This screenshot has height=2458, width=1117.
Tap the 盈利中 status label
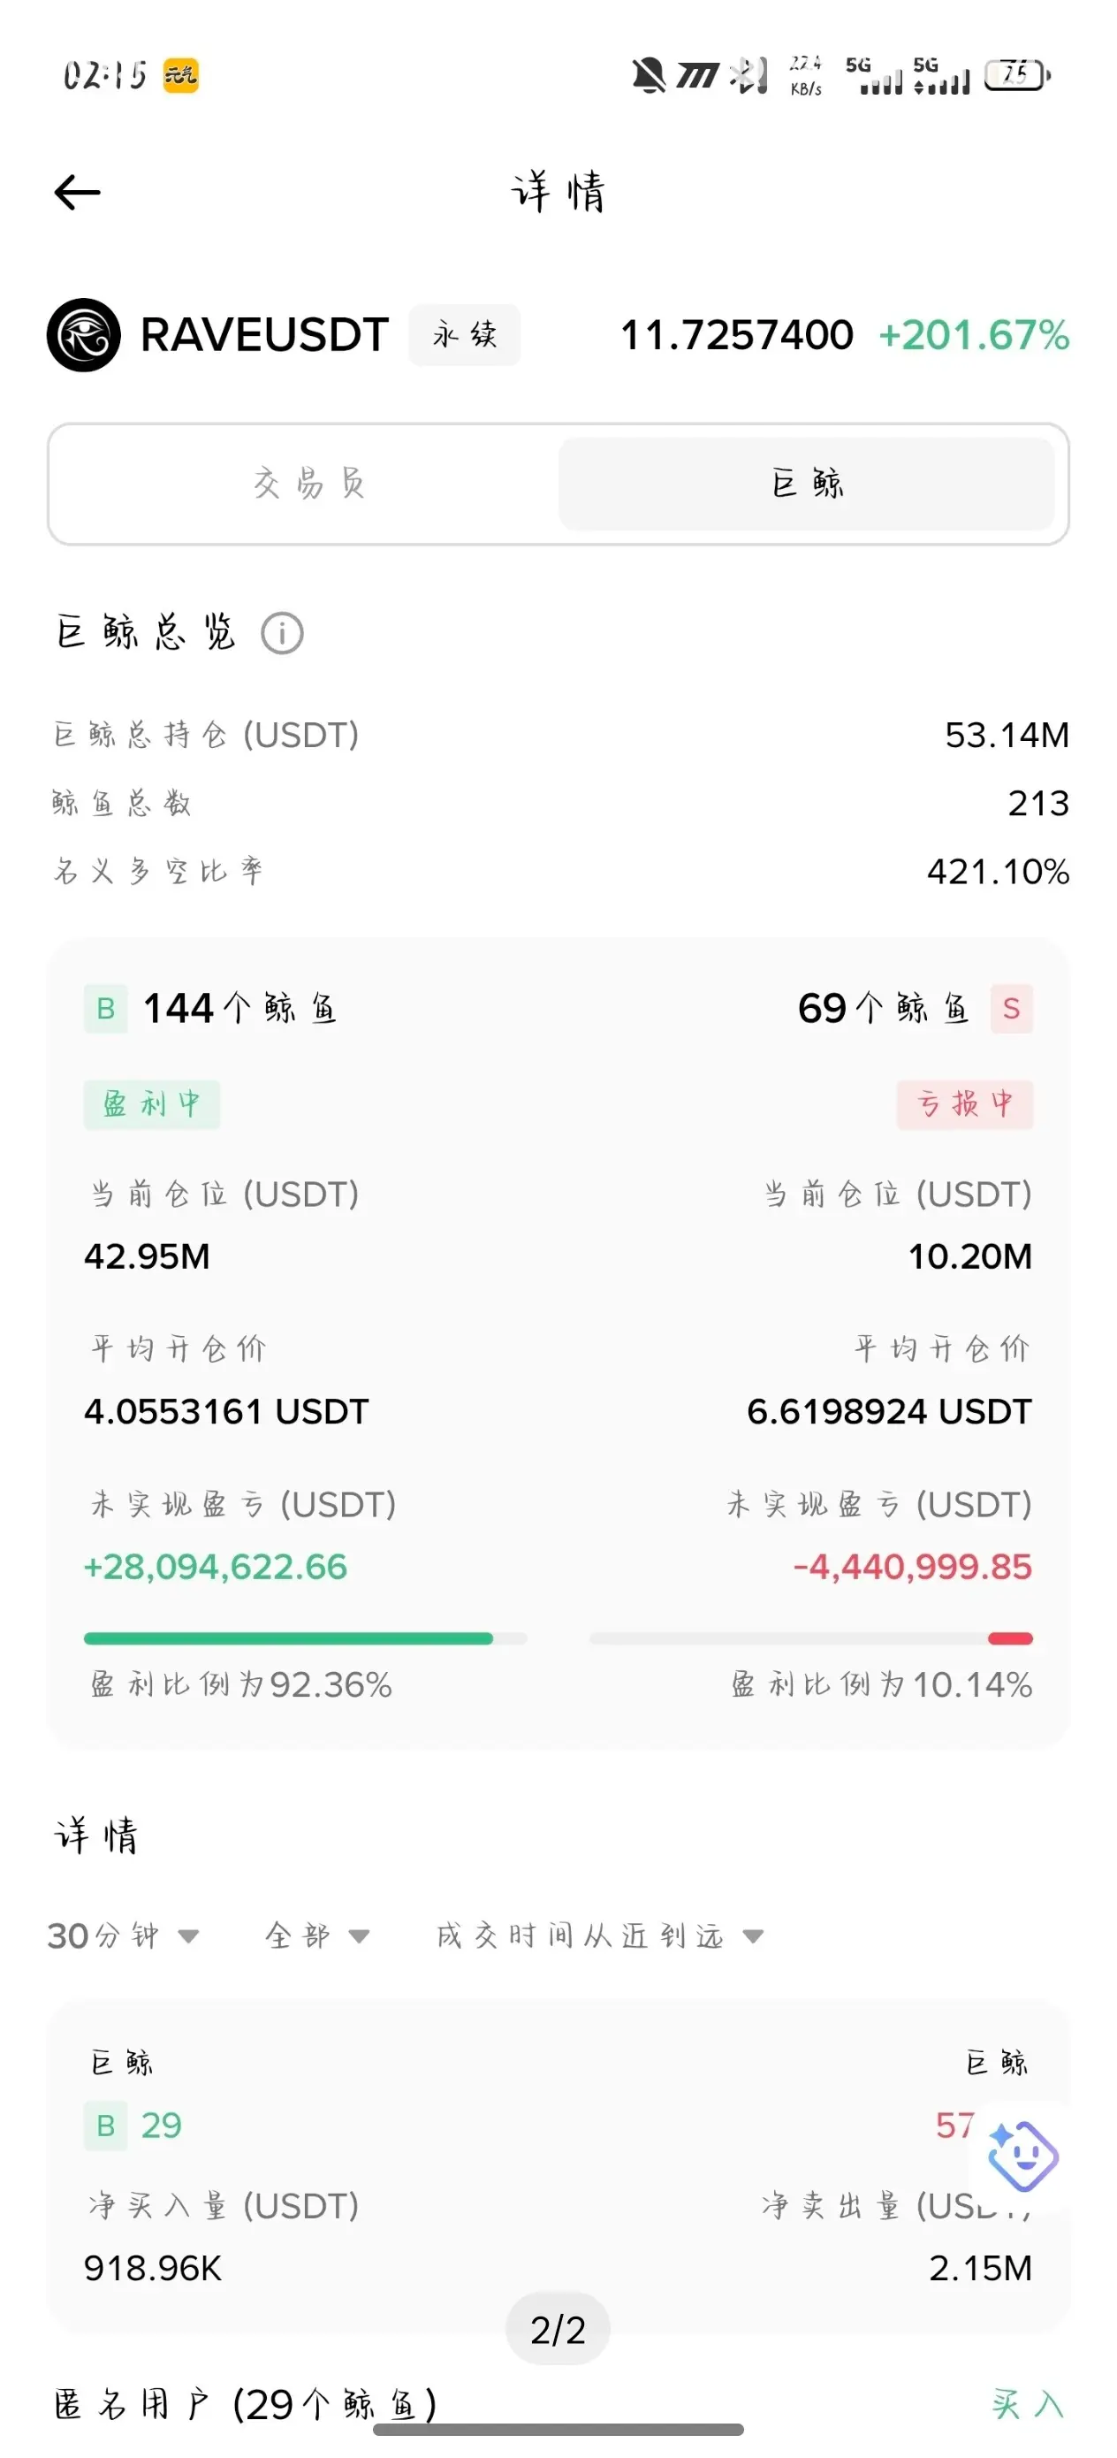pos(152,1105)
